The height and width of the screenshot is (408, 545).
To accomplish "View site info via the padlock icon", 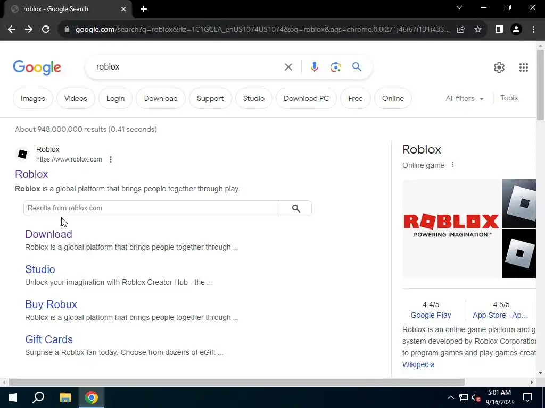I will pyautogui.click(x=67, y=30).
